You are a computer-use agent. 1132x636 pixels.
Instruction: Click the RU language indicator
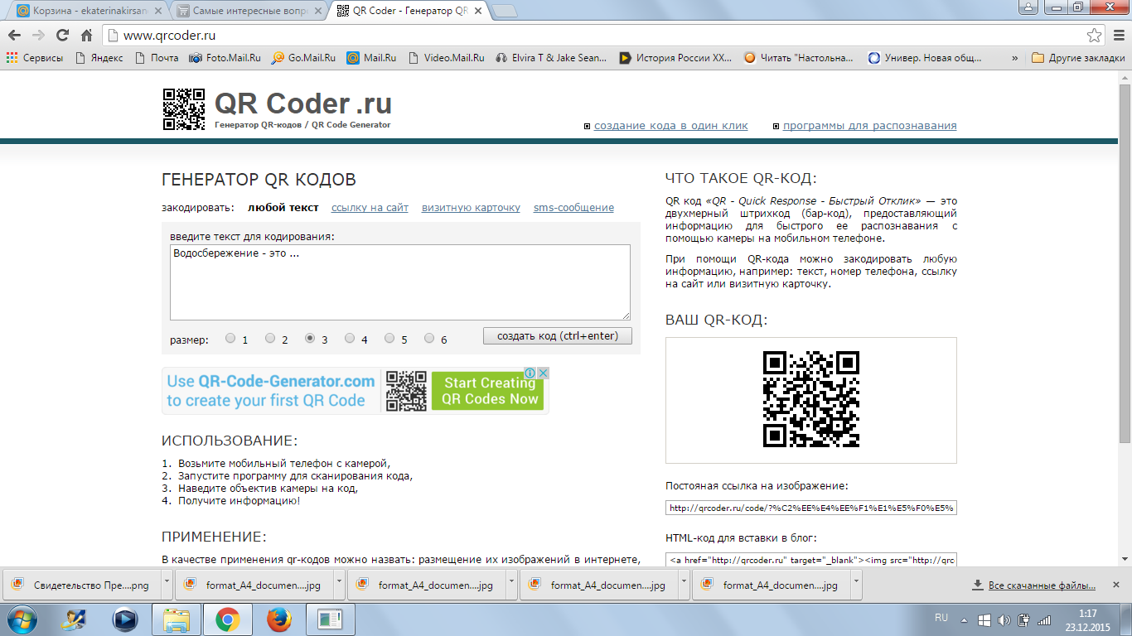click(941, 618)
